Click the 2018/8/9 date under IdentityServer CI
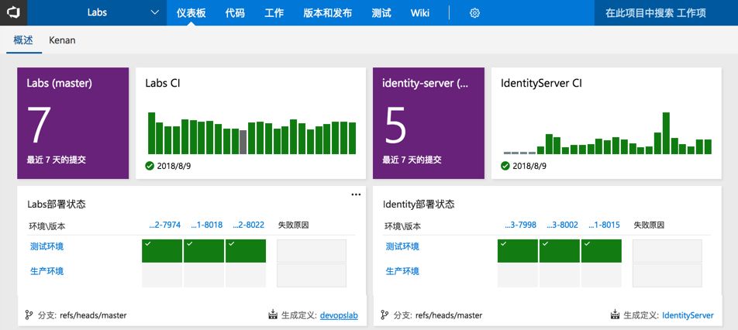Image resolution: width=738 pixels, height=330 pixels. (529, 166)
